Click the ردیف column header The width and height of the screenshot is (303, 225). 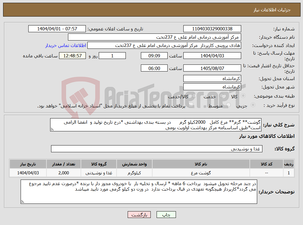tap(289, 164)
